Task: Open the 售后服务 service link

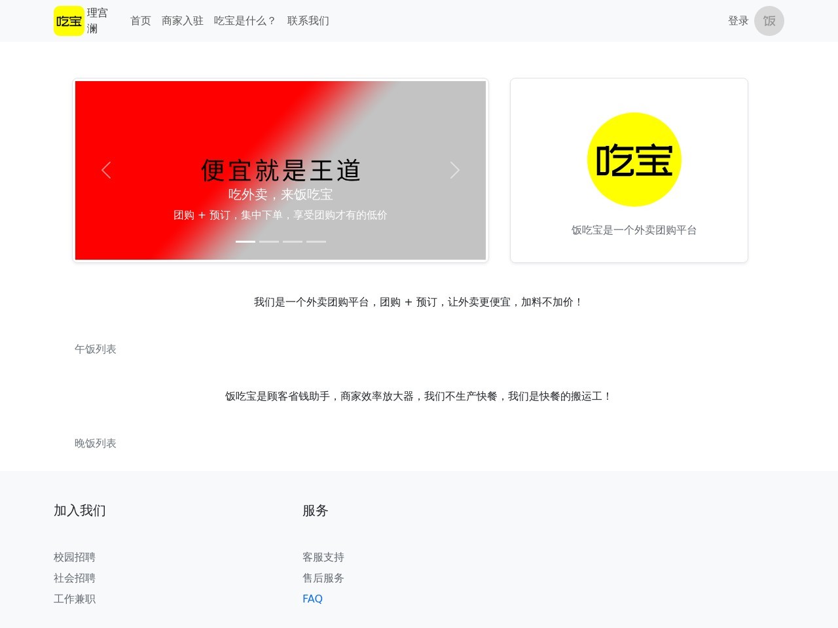Action: point(323,578)
